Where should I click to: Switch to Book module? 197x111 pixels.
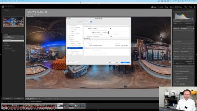point(172,7)
